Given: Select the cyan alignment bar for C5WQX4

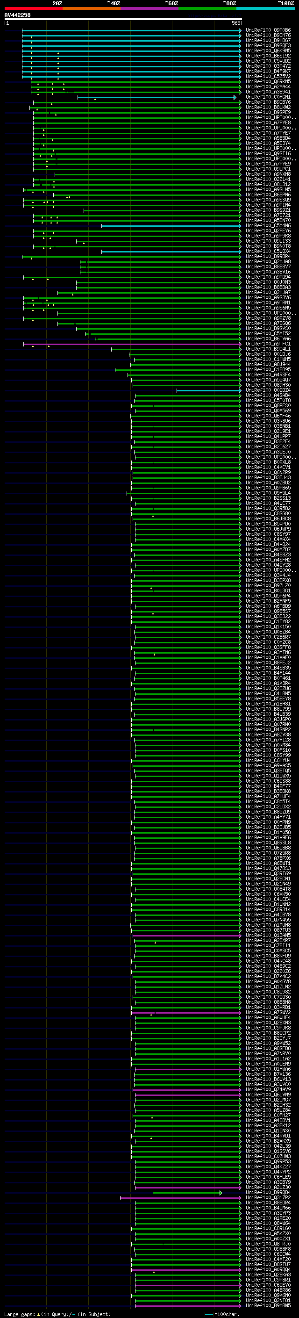Looking at the screenshot, I should [x=171, y=252].
